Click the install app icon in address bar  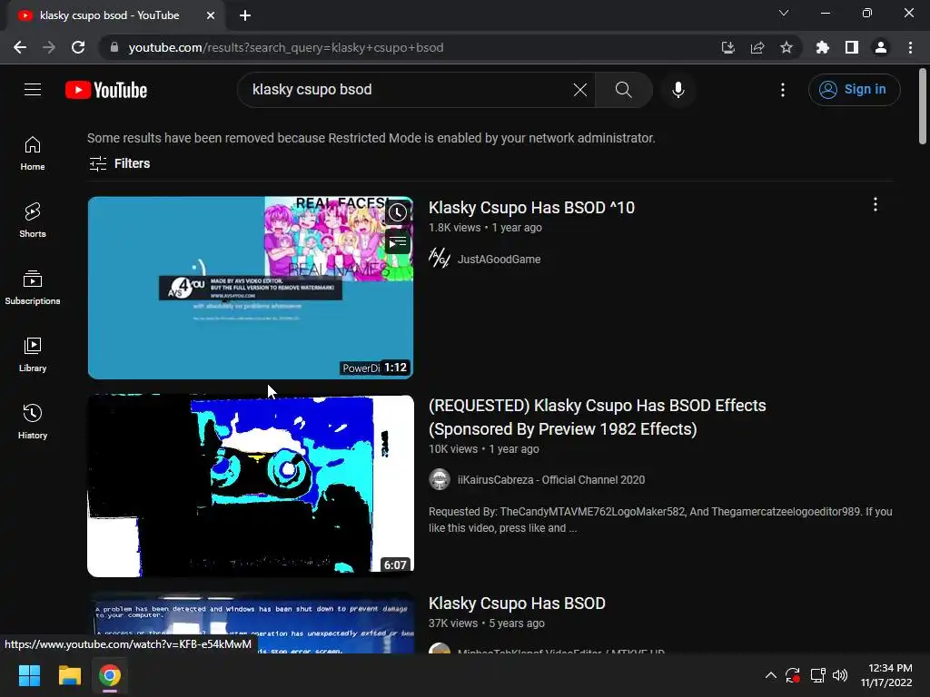(x=727, y=47)
